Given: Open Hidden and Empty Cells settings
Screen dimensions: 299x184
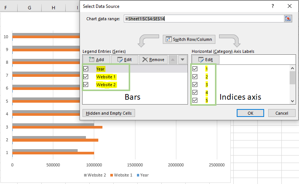Looking at the screenshot, I should point(109,113).
